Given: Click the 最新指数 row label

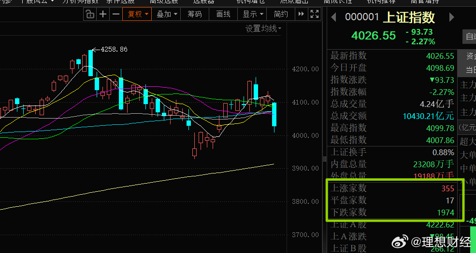Looking at the screenshot, I should [348, 56].
